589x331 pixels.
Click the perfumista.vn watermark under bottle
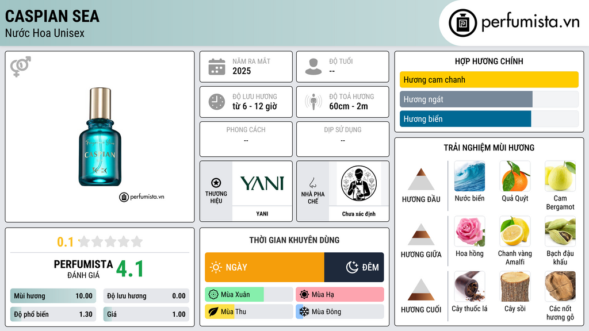(x=142, y=197)
